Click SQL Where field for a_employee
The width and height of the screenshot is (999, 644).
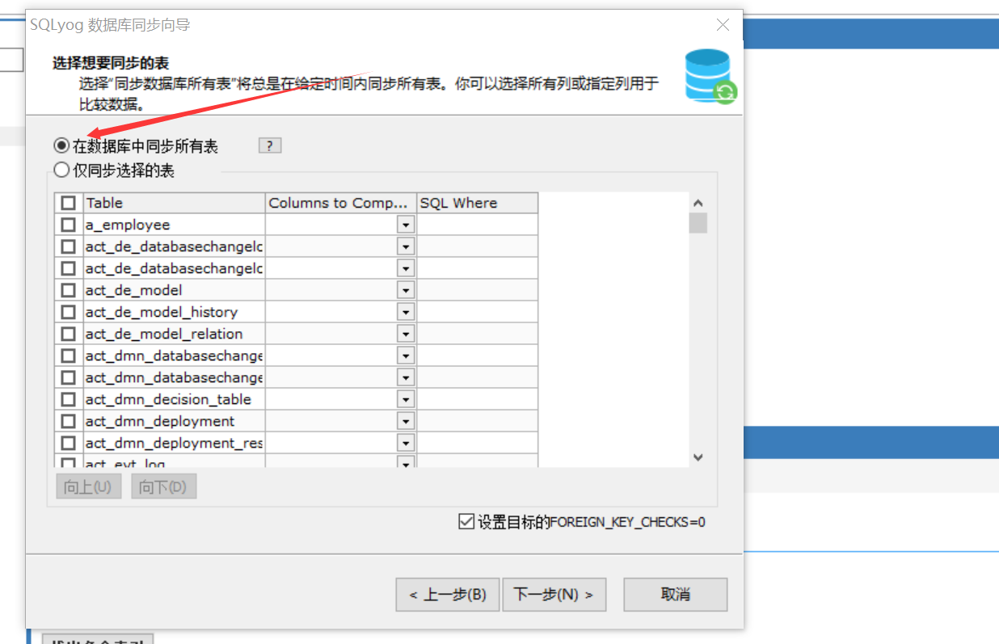[477, 225]
